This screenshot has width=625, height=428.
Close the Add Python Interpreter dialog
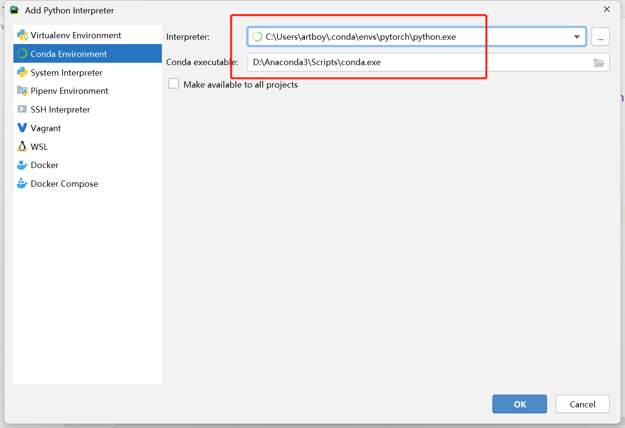point(607,9)
